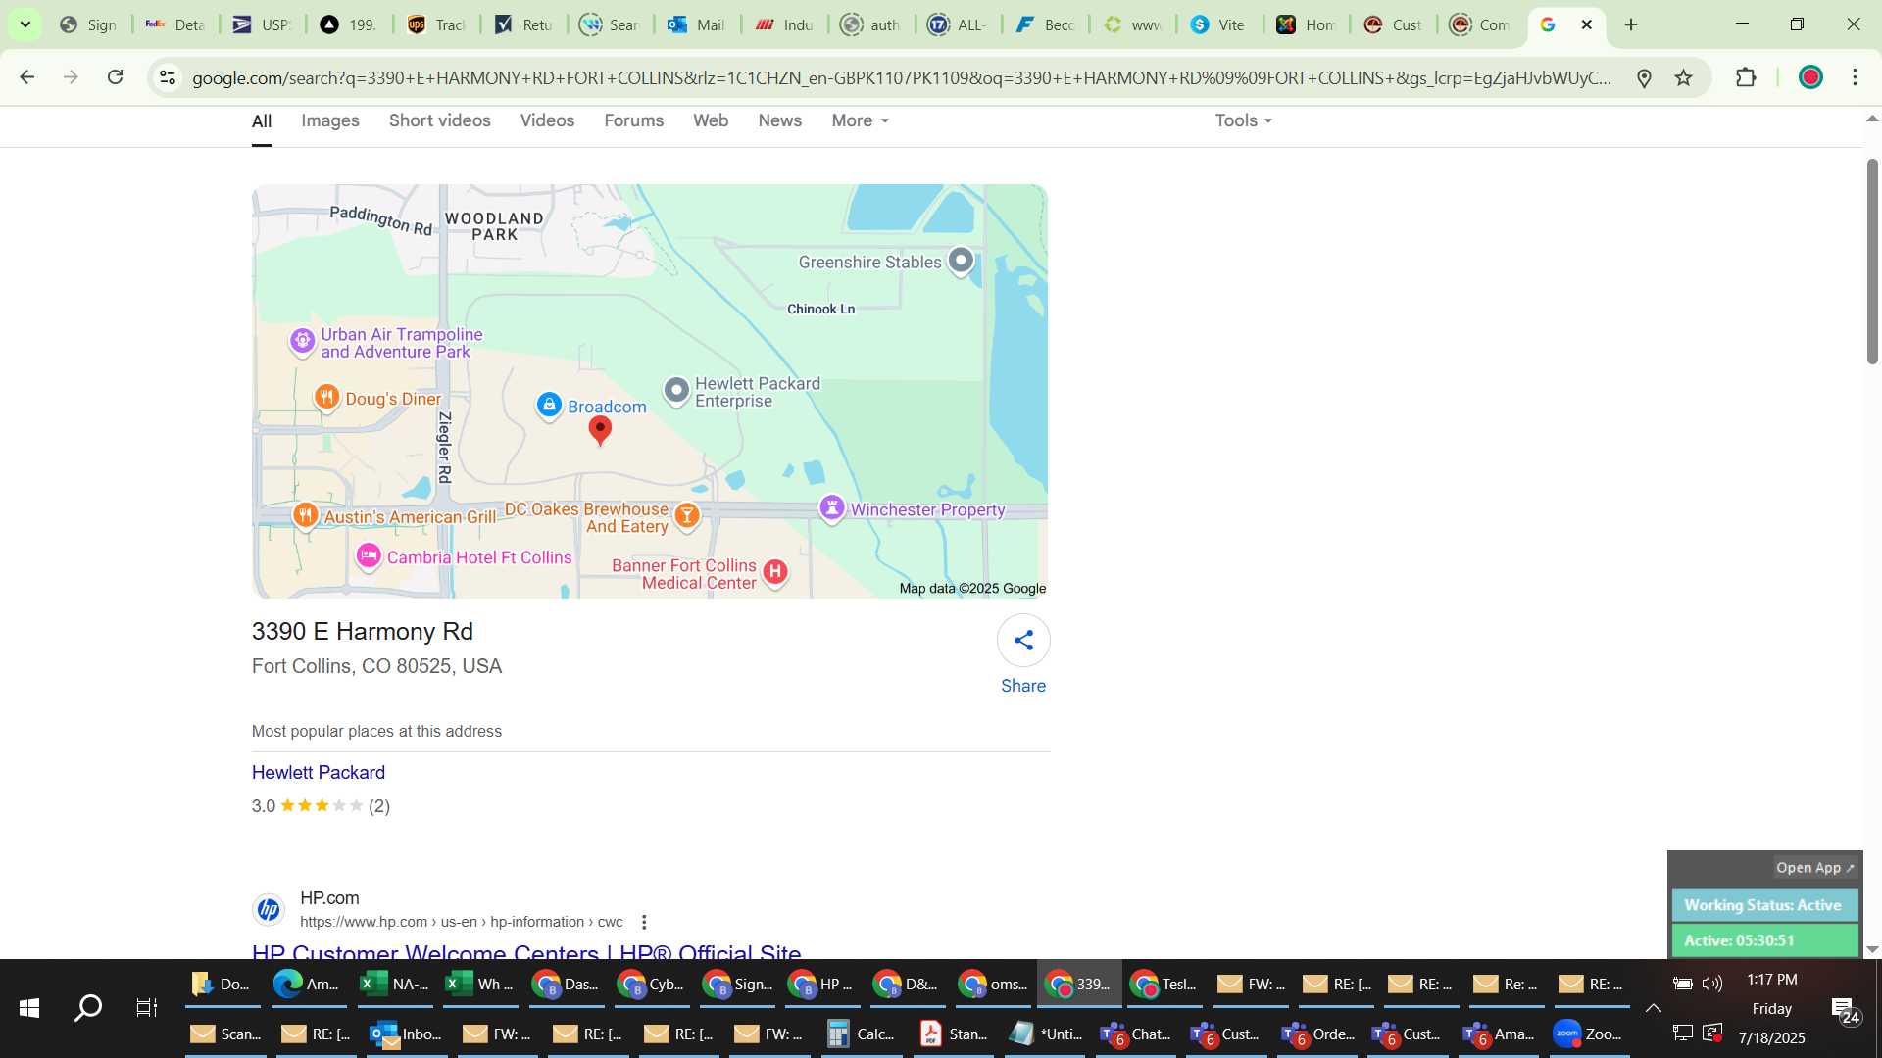Viewport: 1882px width, 1058px height.
Task: Click the volume speaker tray icon
Action: coord(1712,984)
